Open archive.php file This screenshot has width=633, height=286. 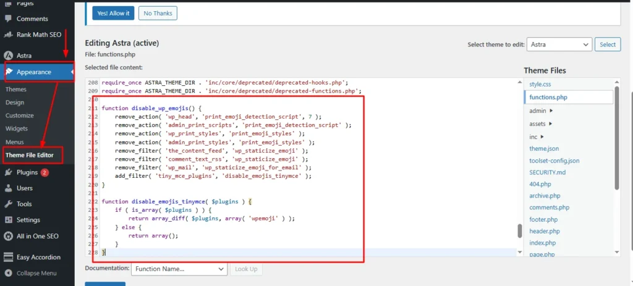coord(545,196)
